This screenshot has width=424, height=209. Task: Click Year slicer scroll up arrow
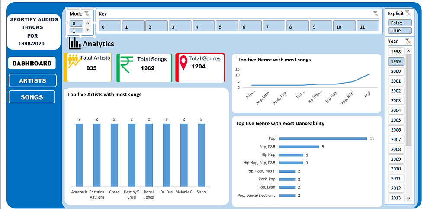408,51
